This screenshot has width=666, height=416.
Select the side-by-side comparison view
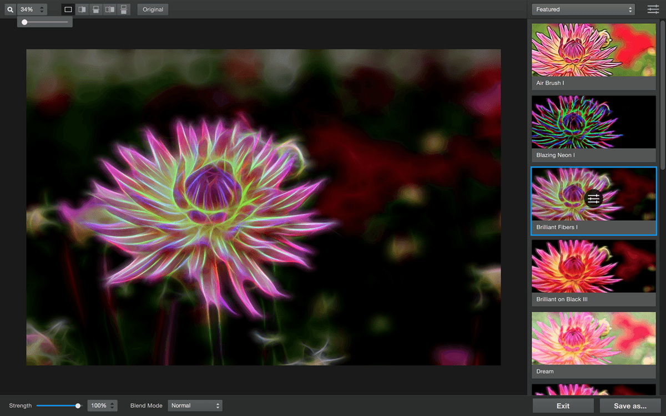tap(110, 9)
